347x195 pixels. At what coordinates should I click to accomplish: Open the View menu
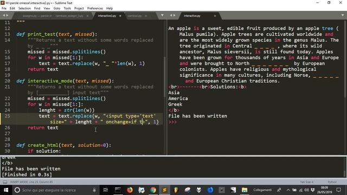47,9
